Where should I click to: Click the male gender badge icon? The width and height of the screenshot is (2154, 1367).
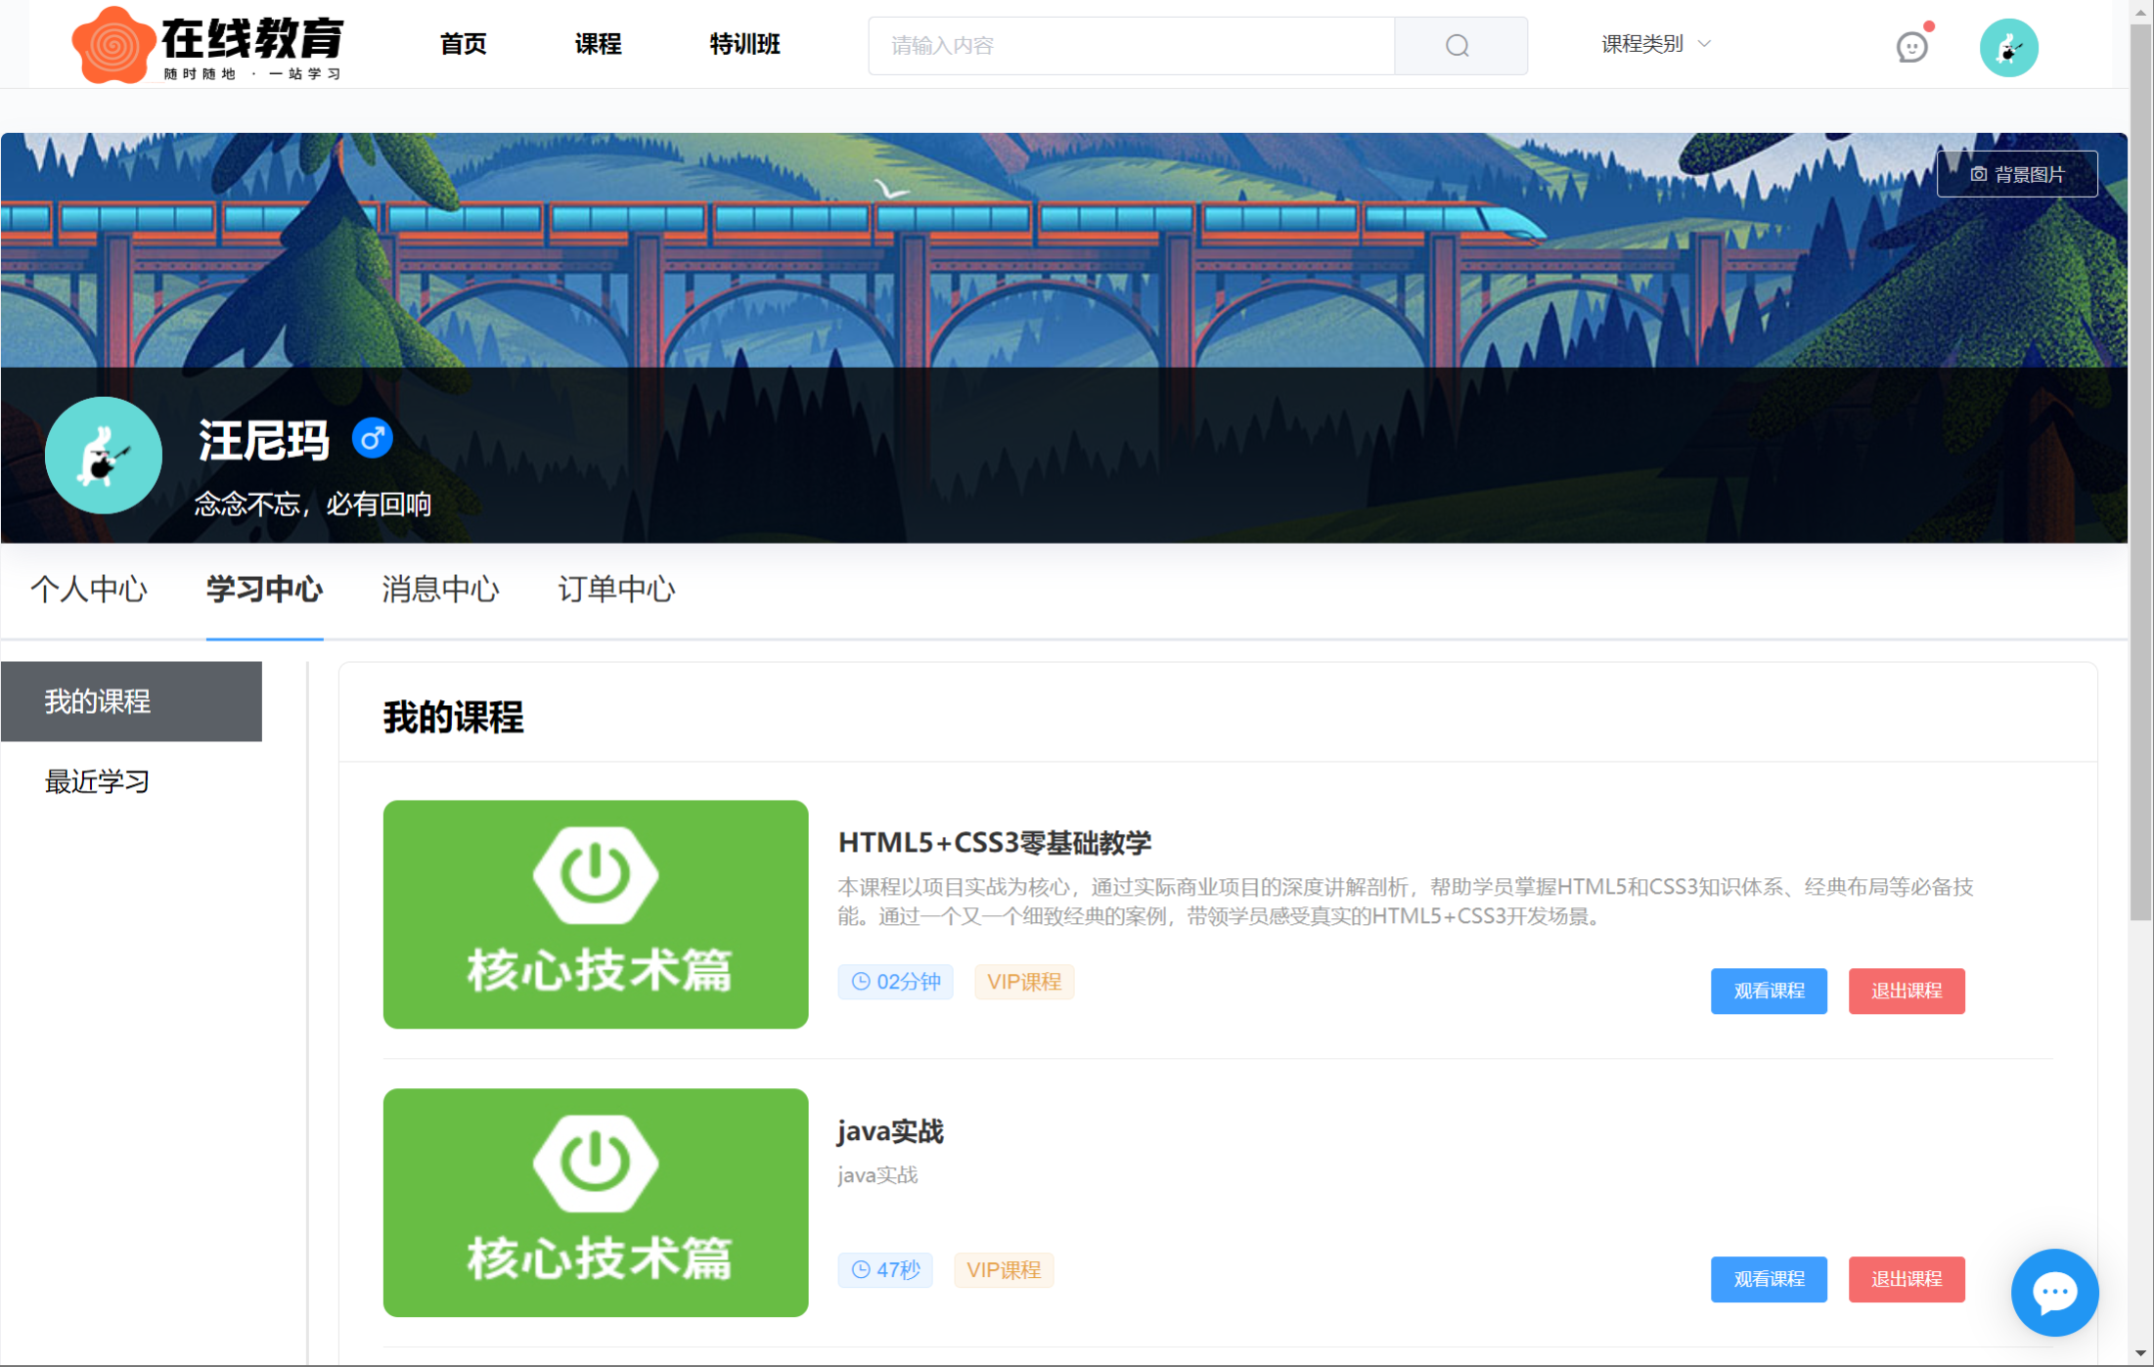[x=372, y=438]
